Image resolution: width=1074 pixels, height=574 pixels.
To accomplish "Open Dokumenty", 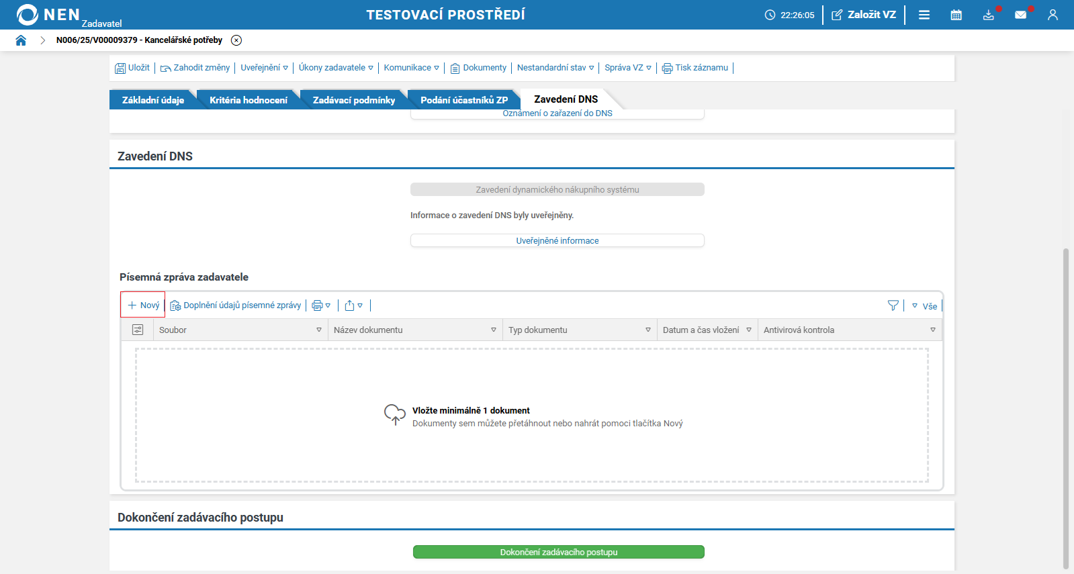I will 478,68.
